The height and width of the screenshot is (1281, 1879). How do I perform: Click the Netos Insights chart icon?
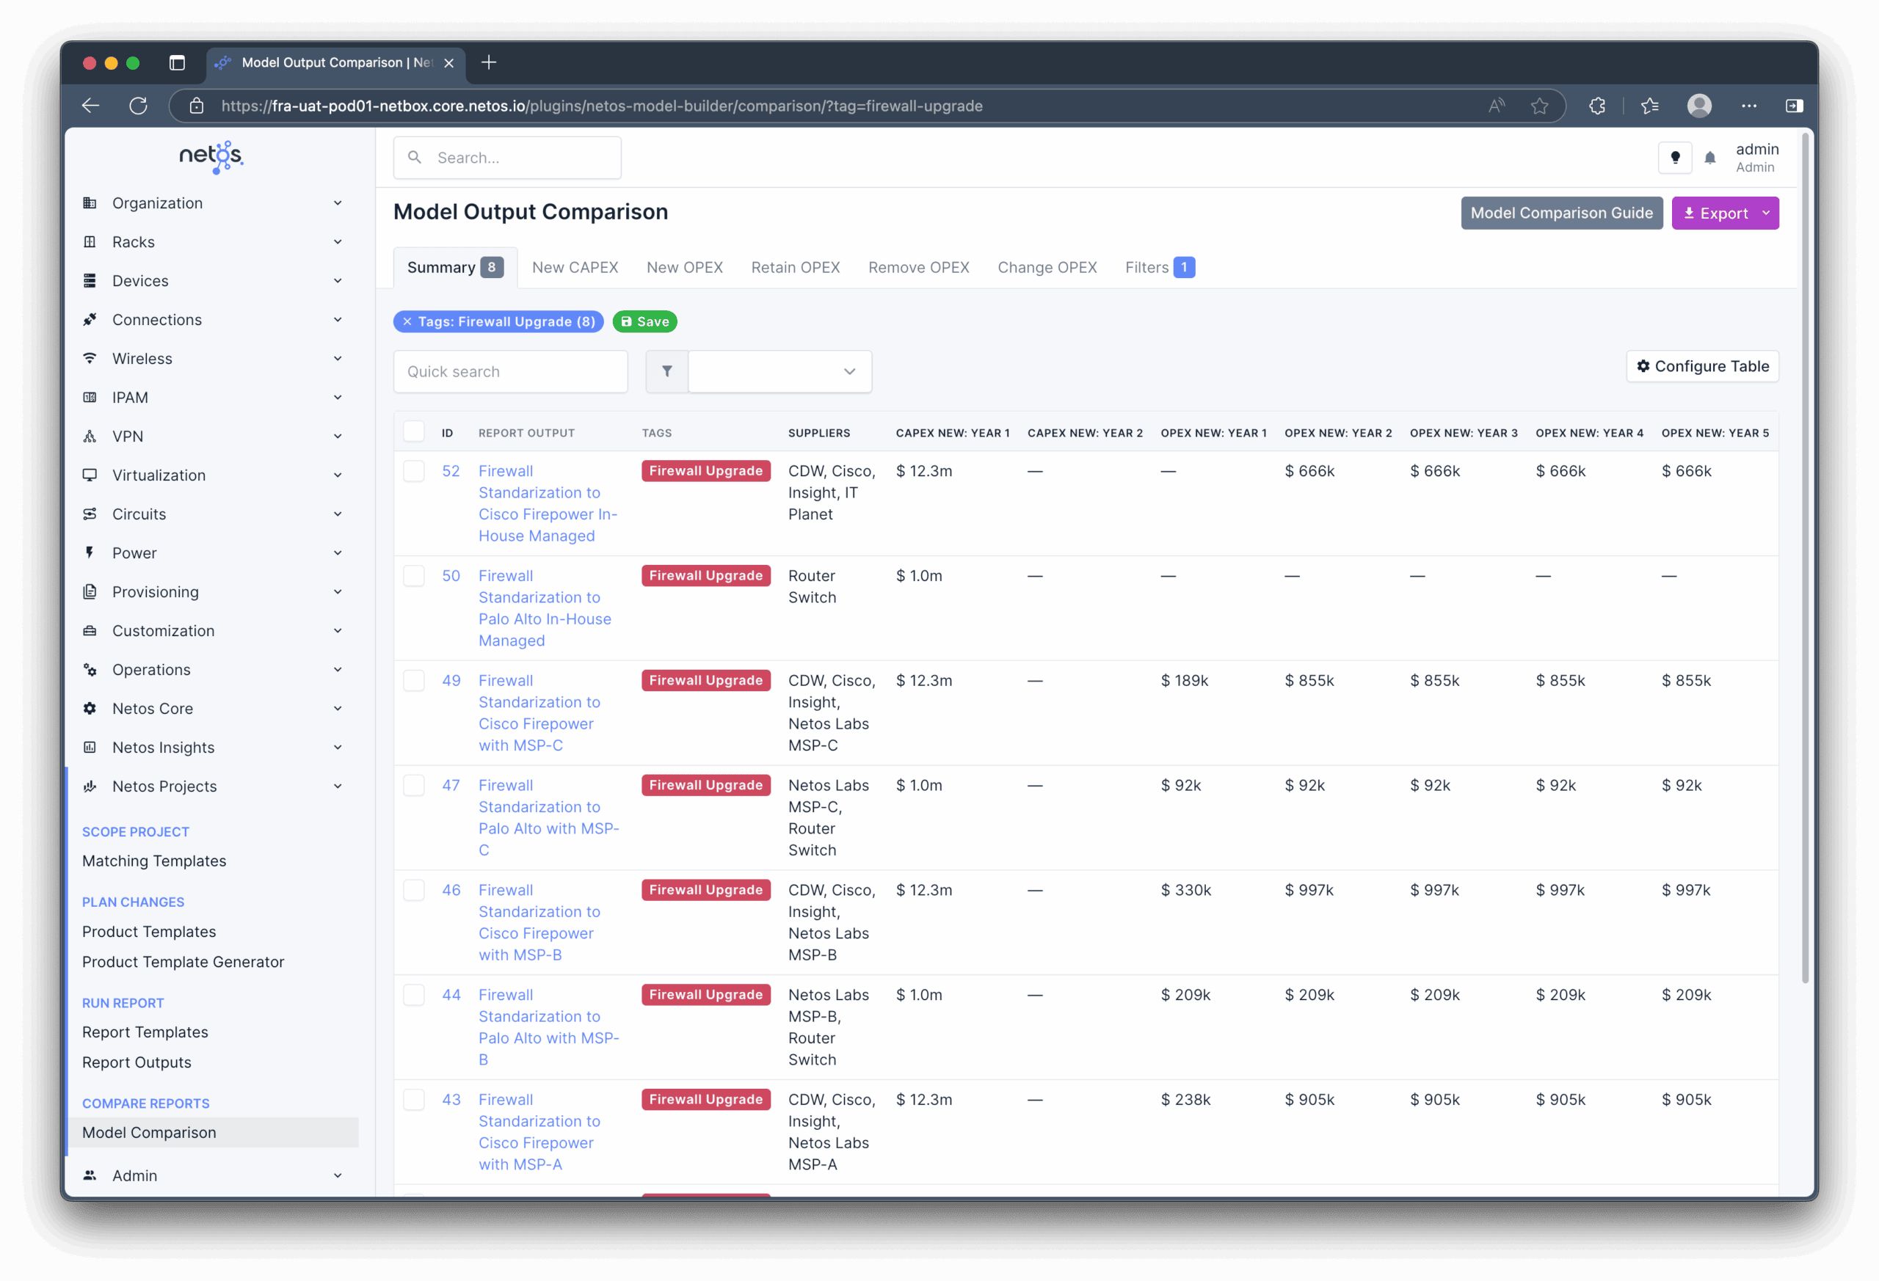(x=90, y=748)
